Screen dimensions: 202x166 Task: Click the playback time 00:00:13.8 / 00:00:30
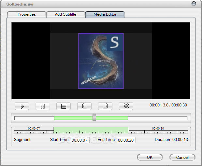168,105
